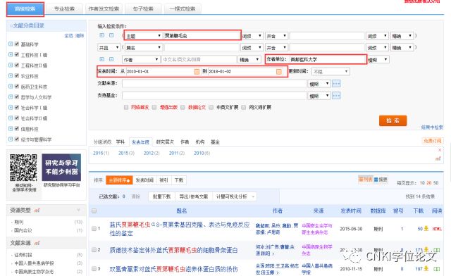Download the first result via its download arrow

click(x=426, y=229)
